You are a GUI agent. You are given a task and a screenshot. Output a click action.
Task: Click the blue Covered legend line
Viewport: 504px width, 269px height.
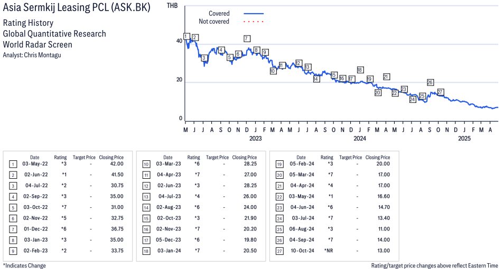point(254,14)
